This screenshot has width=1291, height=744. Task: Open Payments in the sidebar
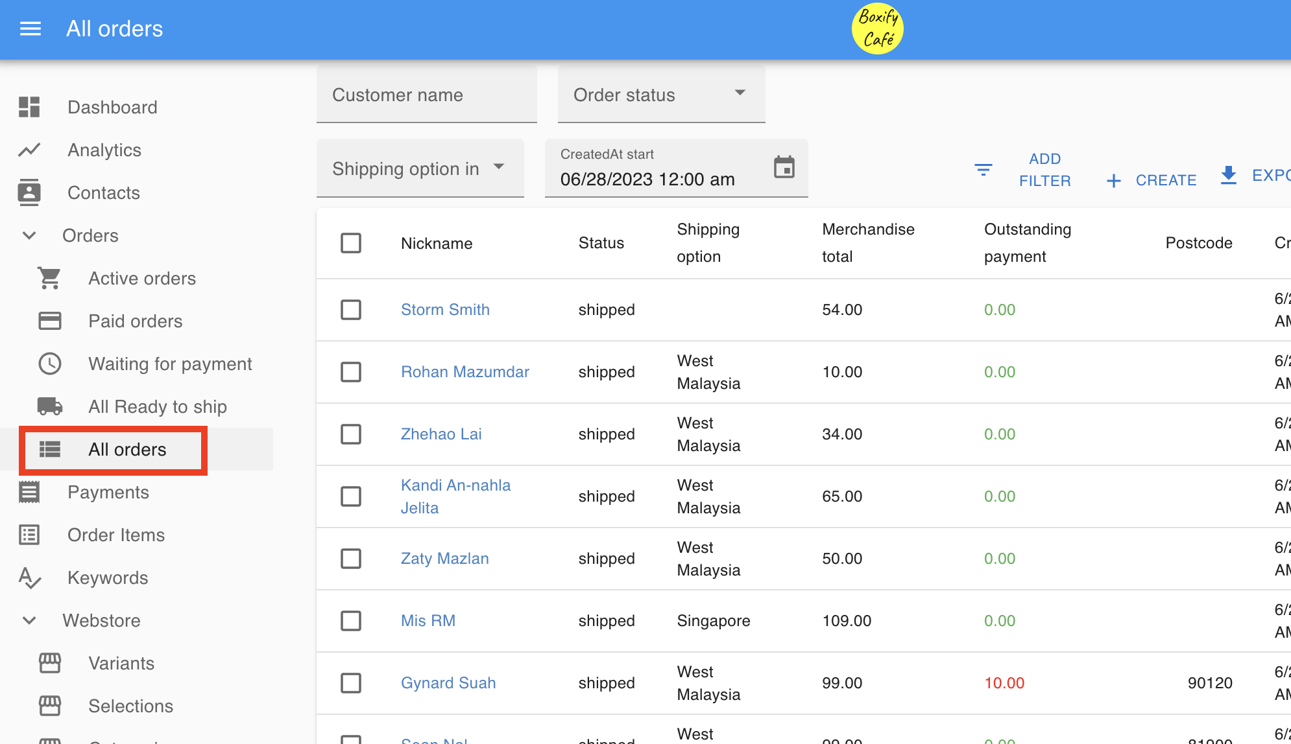click(x=108, y=492)
